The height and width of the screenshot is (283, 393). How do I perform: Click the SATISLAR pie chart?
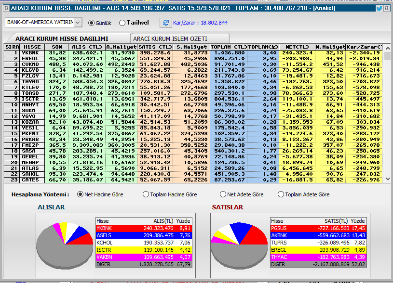pos(239,245)
